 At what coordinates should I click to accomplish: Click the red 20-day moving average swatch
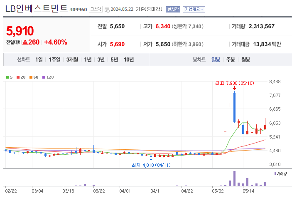coord(18,77)
